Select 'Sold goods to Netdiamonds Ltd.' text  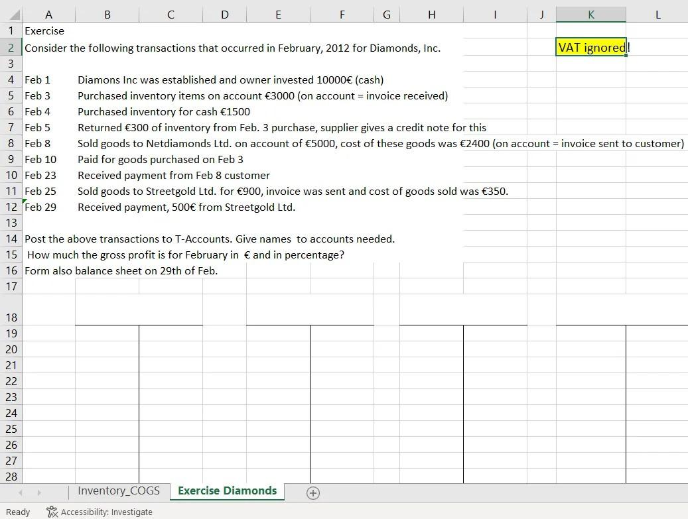tap(380, 143)
